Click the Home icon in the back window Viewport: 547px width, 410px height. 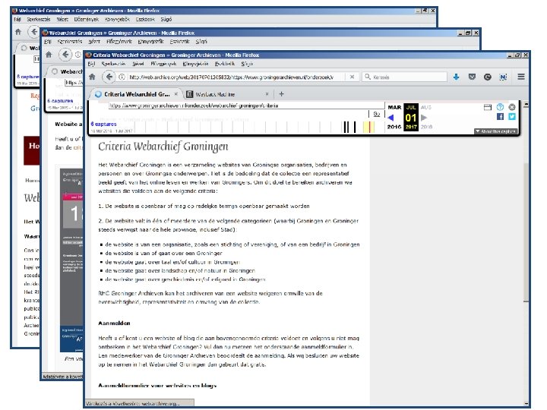18,32
